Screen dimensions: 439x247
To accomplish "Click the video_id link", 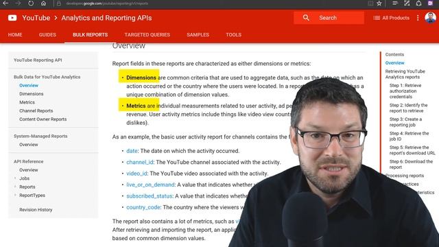I will [x=137, y=174].
